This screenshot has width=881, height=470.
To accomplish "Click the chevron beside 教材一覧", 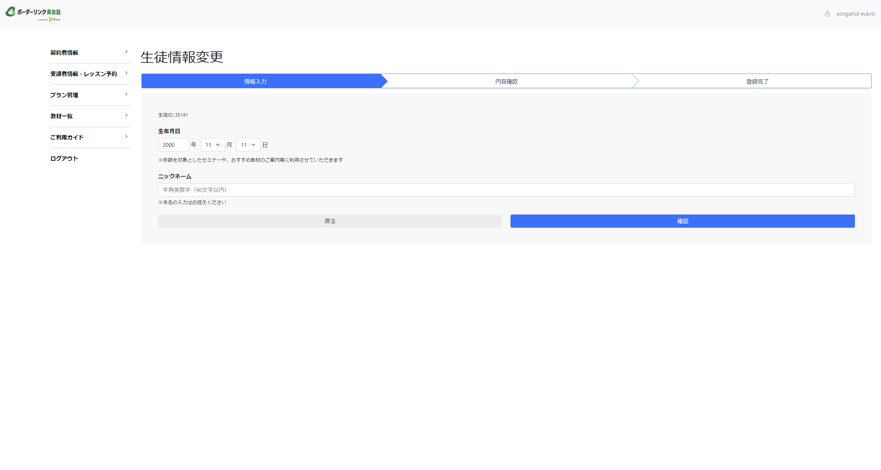I will click(126, 115).
